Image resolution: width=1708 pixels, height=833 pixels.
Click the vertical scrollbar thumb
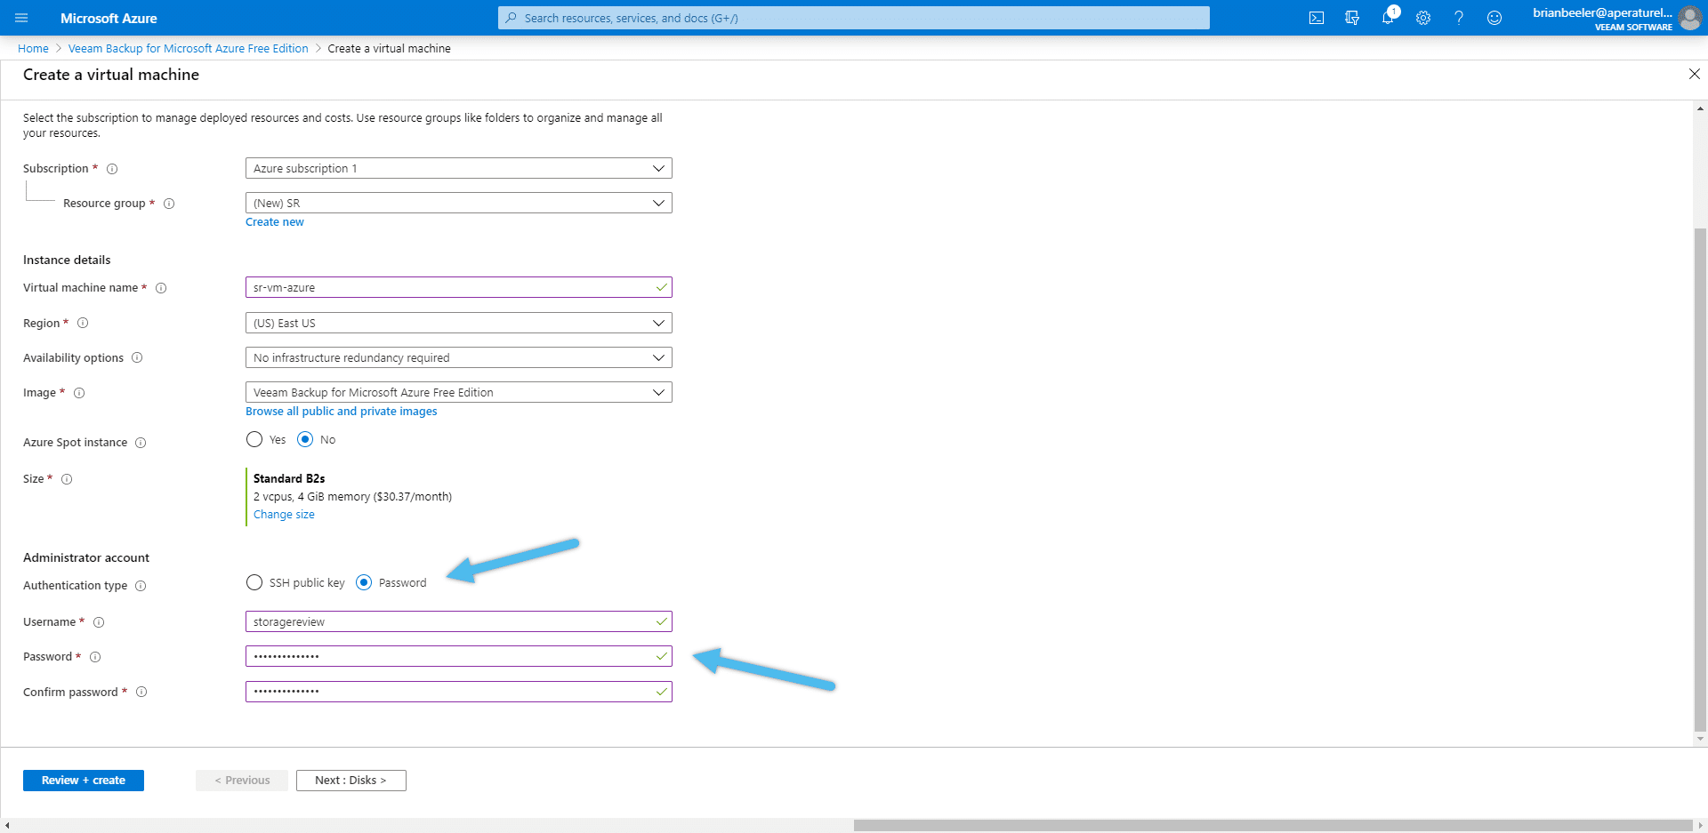pyautogui.click(x=1700, y=478)
